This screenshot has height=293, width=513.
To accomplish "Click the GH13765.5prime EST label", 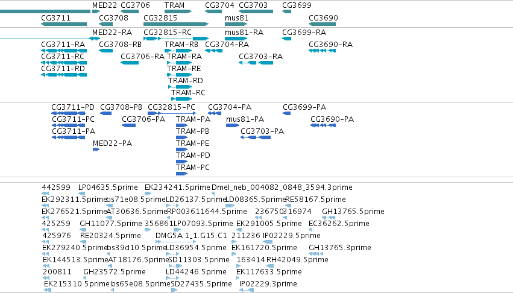I will click(x=353, y=212).
